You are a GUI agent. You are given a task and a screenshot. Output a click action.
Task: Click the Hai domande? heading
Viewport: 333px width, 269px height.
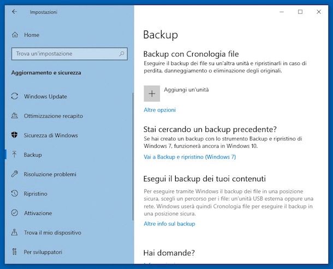pos(169,253)
